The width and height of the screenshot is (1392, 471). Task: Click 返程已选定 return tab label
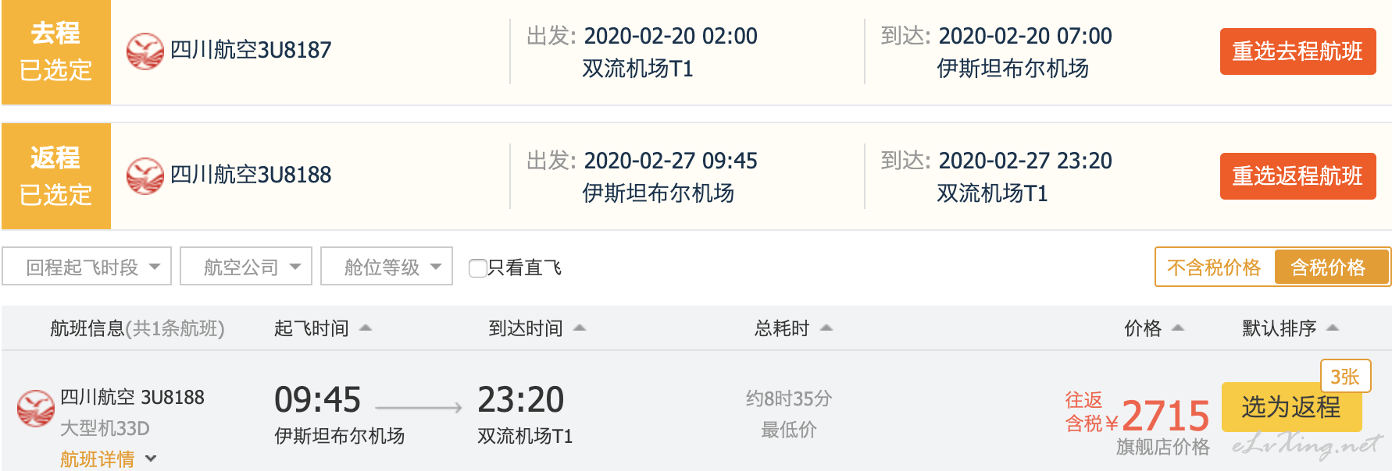56,176
